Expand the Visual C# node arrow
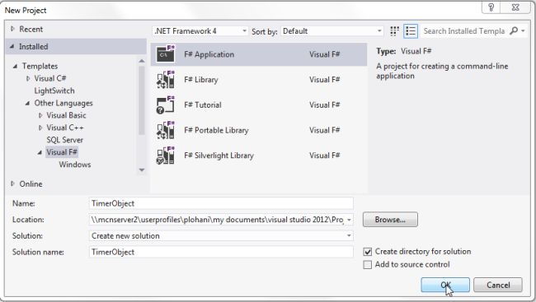Viewport: 536px width, 302px height. point(28,78)
